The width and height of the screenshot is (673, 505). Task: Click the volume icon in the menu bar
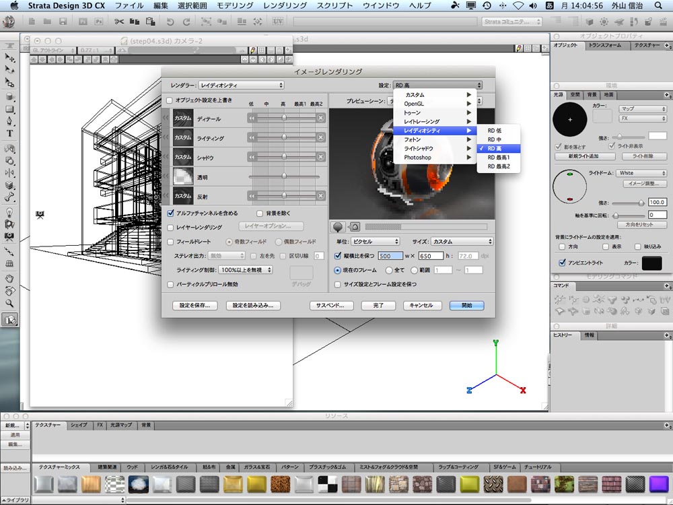click(x=533, y=5)
